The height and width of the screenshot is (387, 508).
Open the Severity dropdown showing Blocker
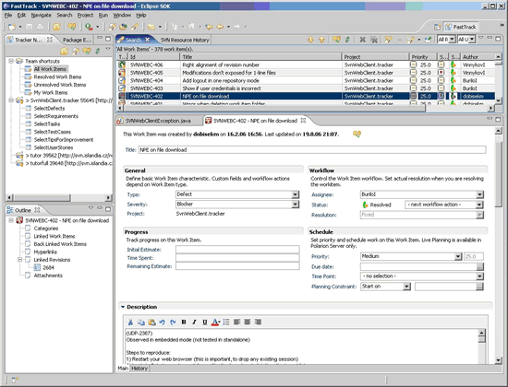[296, 205]
